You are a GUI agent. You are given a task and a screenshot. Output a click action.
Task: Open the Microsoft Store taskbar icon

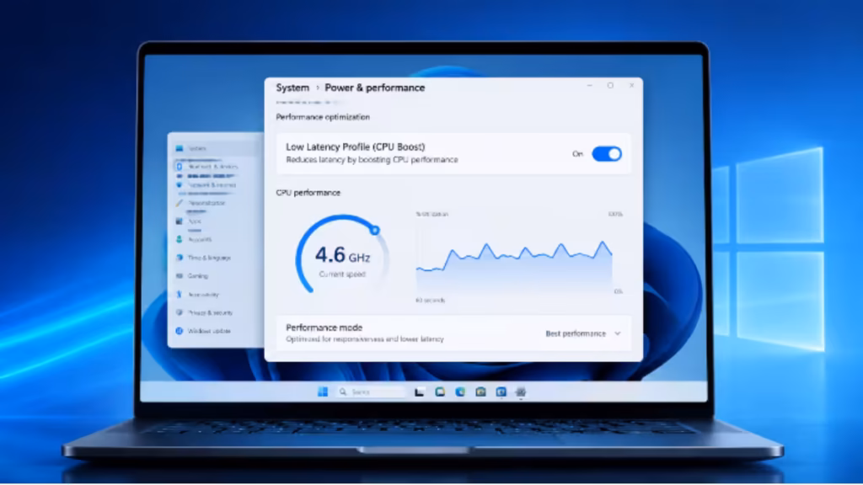tap(480, 392)
